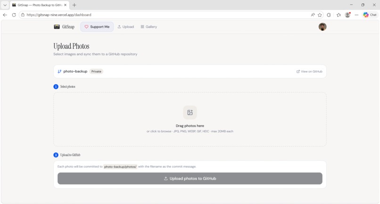This screenshot has height=204, width=380.
Task: Open the Support Me heart button
Action: [x=97, y=27]
